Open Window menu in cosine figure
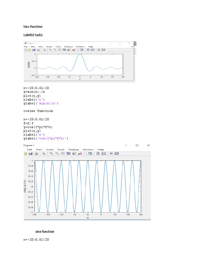The width and height of the screenshot is (200, 267). tap(88, 150)
